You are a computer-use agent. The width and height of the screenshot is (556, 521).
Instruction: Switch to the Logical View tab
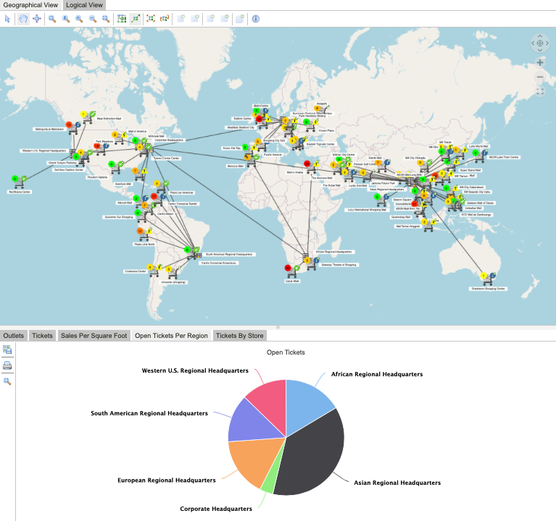point(86,4)
